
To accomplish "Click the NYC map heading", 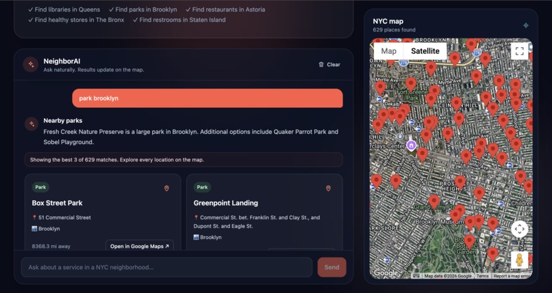I will coord(388,21).
